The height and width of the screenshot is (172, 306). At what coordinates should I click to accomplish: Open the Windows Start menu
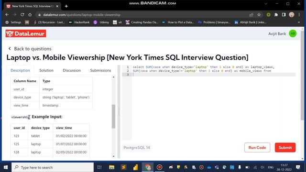coord(6,167)
